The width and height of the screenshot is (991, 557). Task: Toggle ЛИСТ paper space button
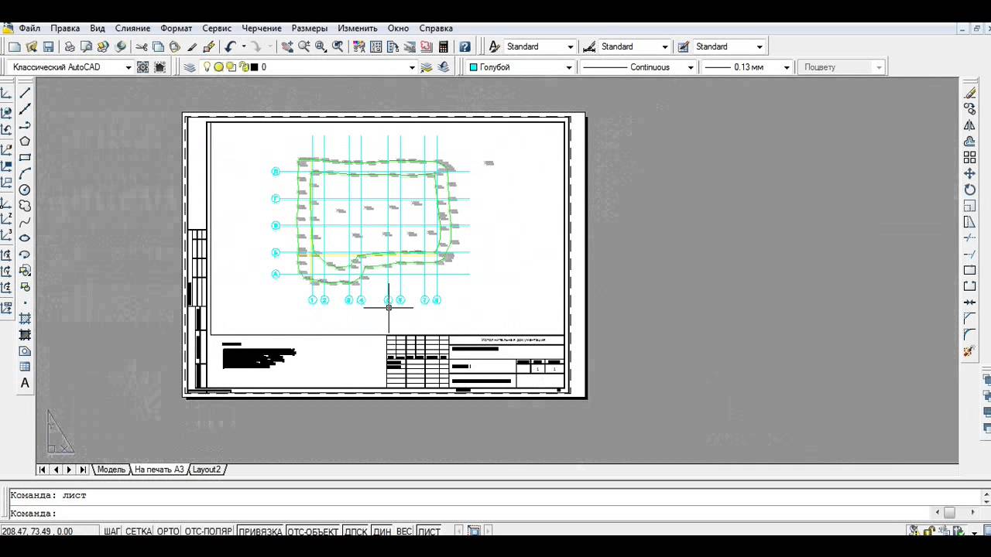[429, 531]
